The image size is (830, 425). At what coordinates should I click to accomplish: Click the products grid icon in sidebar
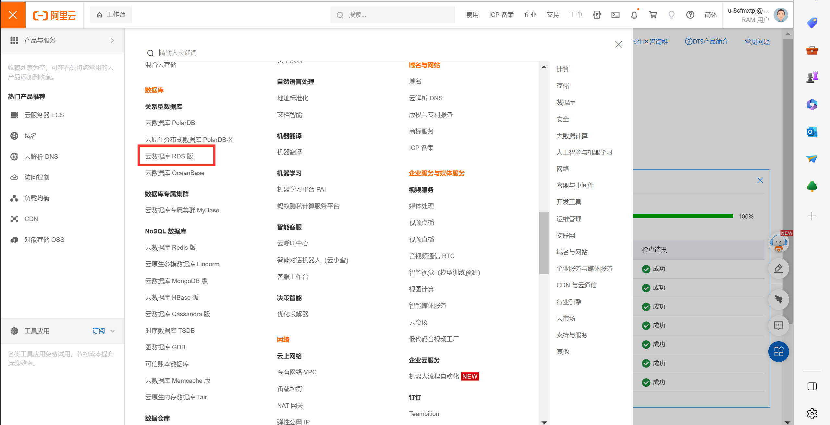coord(14,40)
